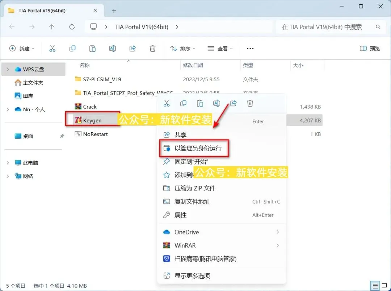The image size is (391, 291).
Task: Go up one folder level
Action: tap(52, 27)
